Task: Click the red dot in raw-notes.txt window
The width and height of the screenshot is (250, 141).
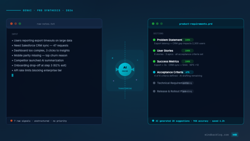Action: point(11,24)
